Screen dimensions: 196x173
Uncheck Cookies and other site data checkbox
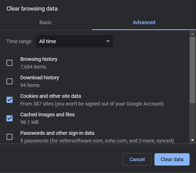point(9,100)
